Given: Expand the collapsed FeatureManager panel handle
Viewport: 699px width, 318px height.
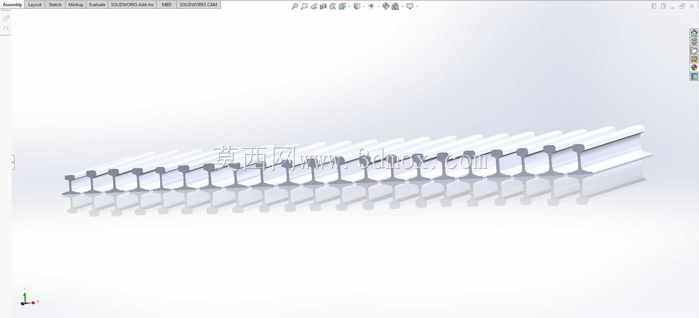Looking at the screenshot, I should click(13, 162).
